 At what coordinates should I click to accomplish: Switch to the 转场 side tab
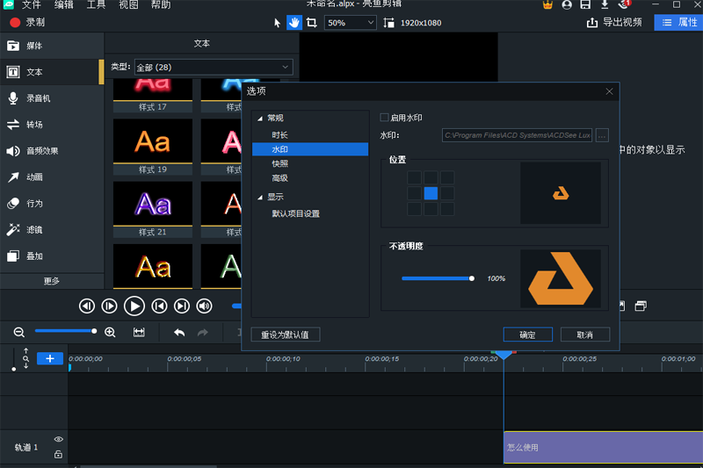[35, 125]
